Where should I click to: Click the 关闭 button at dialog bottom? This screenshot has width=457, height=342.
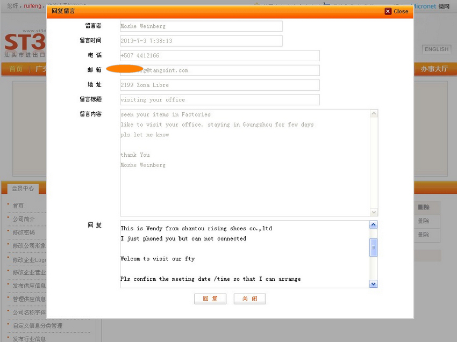click(249, 299)
